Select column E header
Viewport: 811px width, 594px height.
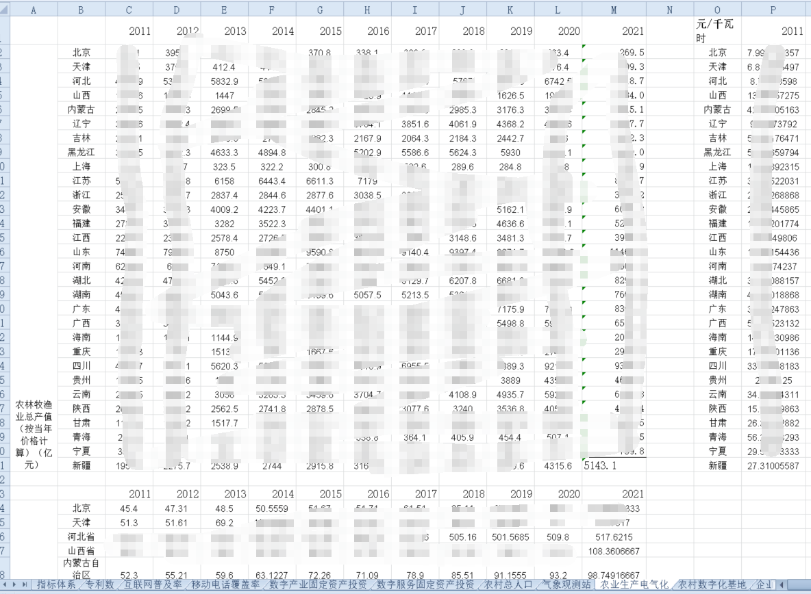[224, 10]
